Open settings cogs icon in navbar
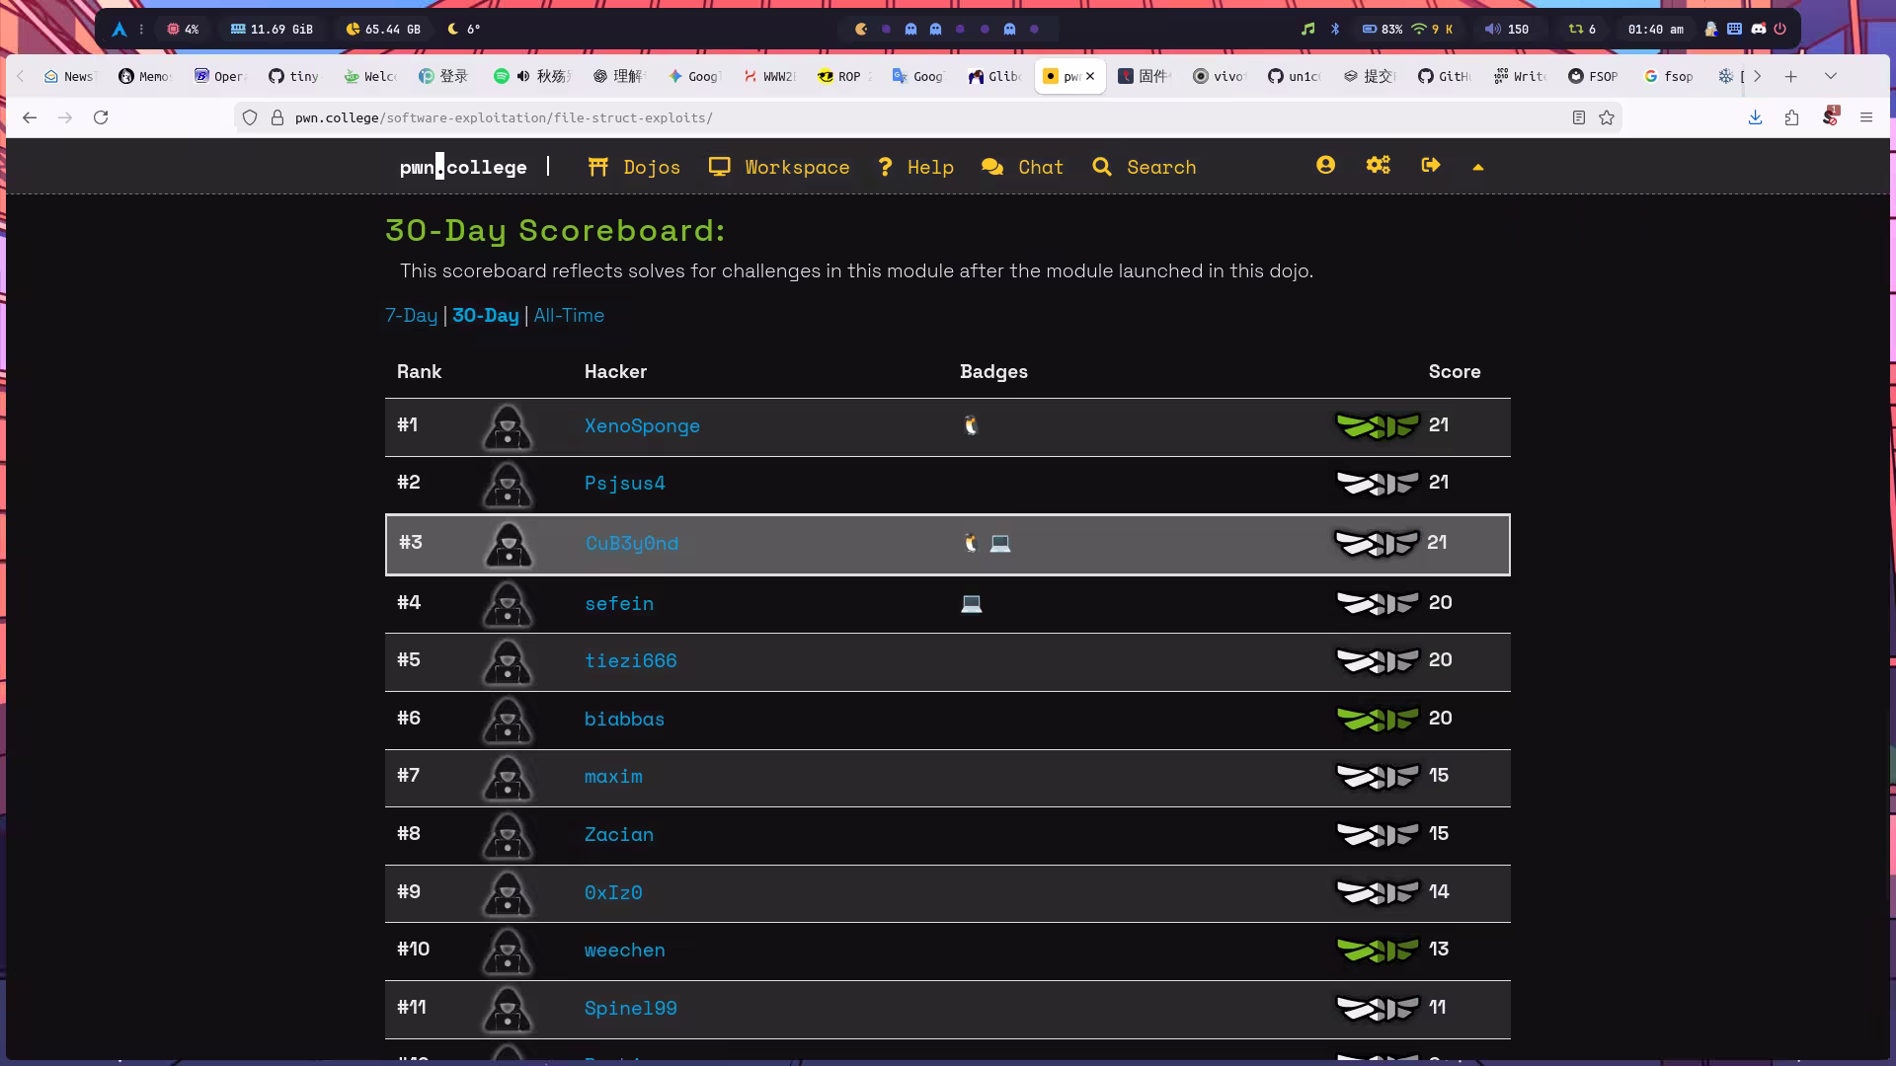The height and width of the screenshot is (1066, 1896). (1378, 165)
